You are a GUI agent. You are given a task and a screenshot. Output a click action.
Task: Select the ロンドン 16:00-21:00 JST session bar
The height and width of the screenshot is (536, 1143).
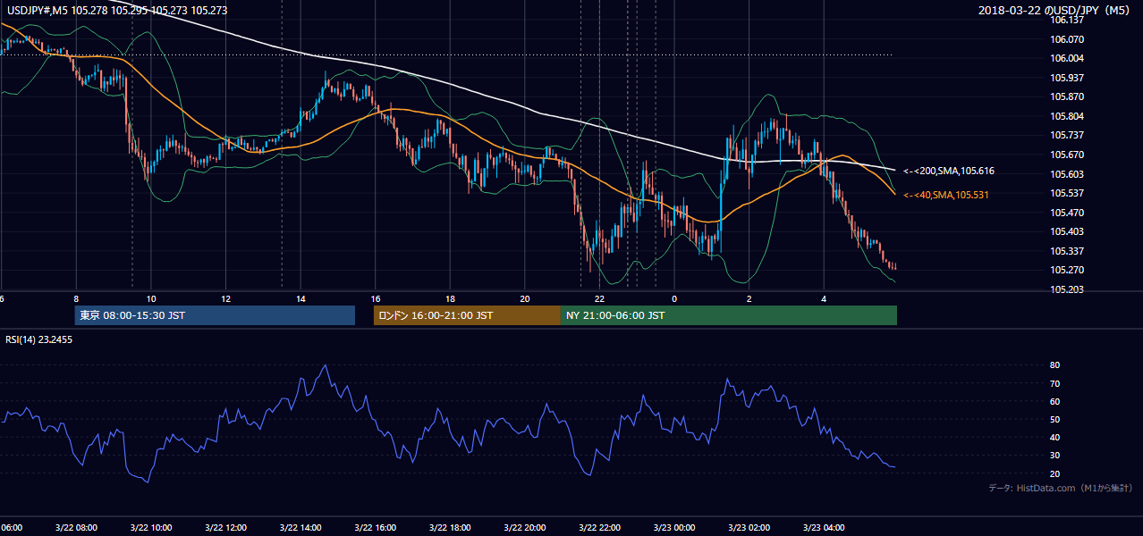point(467,315)
